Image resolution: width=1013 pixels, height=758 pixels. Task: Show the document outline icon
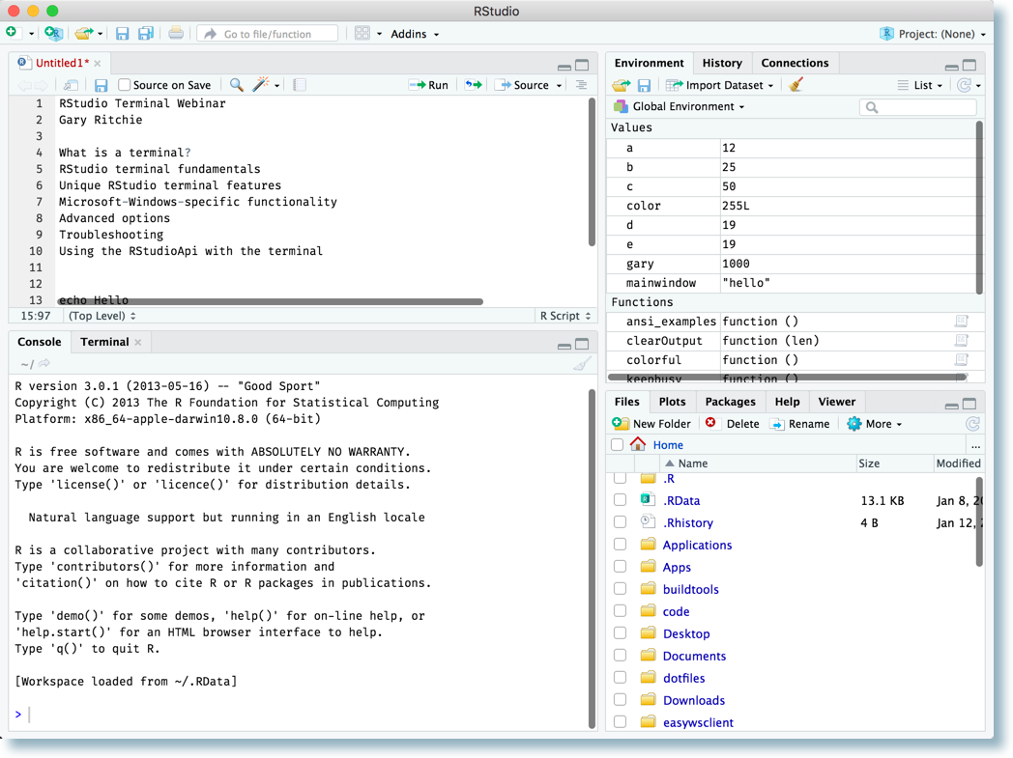582,85
